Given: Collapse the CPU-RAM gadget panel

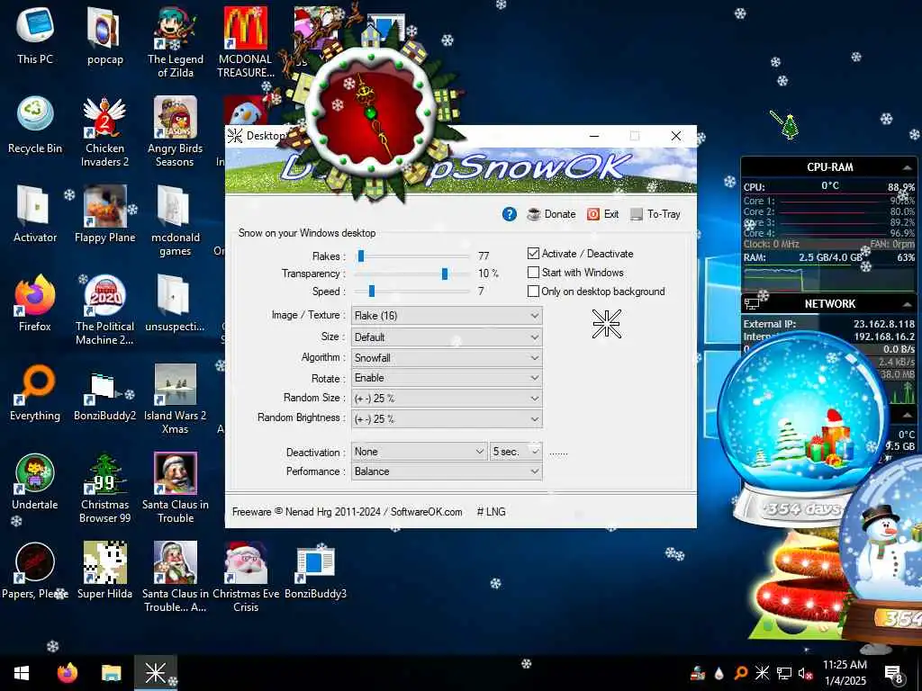Looking at the screenshot, I should pos(908,167).
